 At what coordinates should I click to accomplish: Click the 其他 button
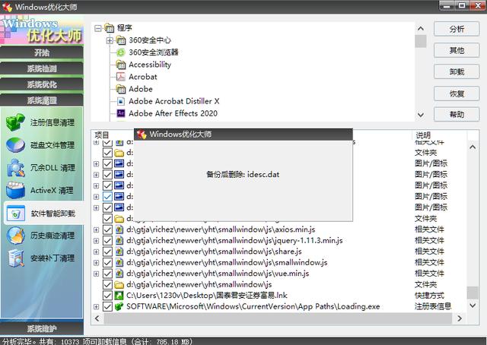click(x=457, y=50)
